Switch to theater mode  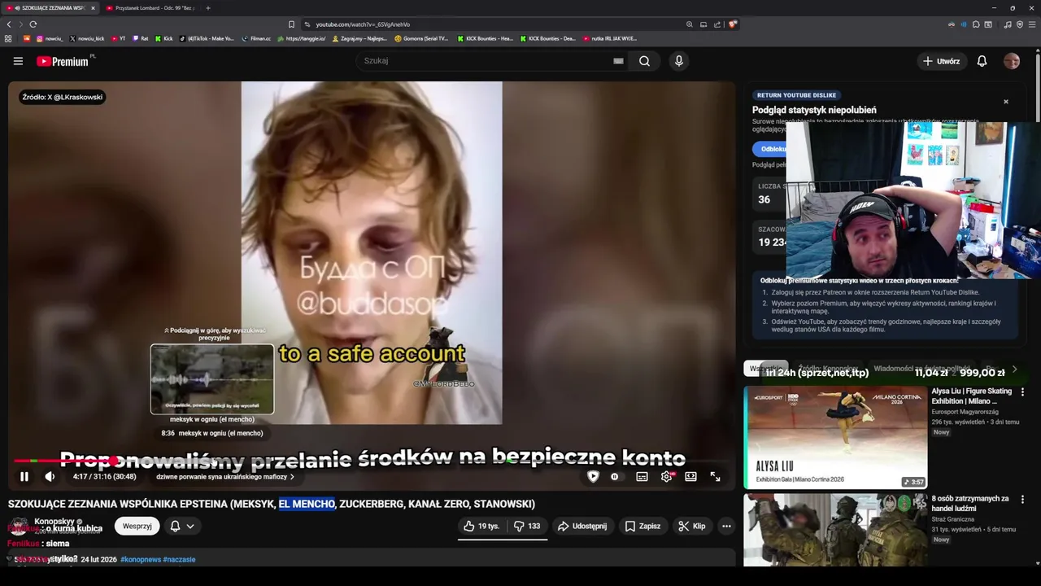(690, 477)
